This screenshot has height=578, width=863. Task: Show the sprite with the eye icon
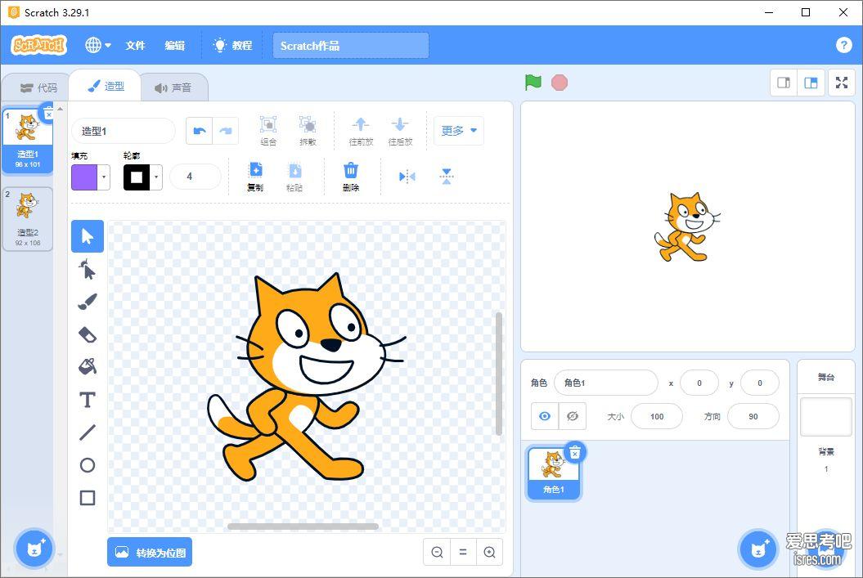tap(545, 416)
